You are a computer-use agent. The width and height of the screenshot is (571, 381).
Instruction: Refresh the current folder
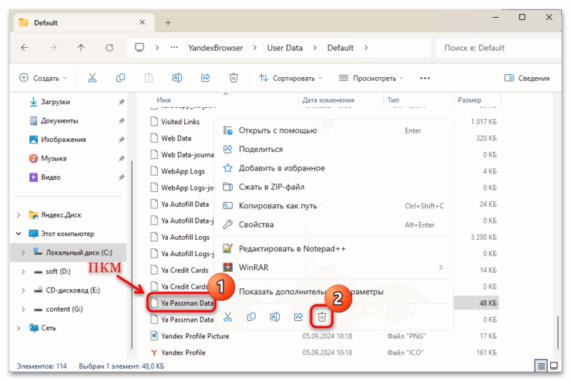(x=109, y=48)
